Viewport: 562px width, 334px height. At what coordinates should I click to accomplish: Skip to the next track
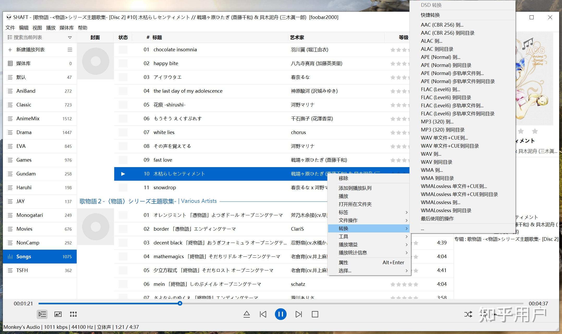pyautogui.click(x=298, y=314)
